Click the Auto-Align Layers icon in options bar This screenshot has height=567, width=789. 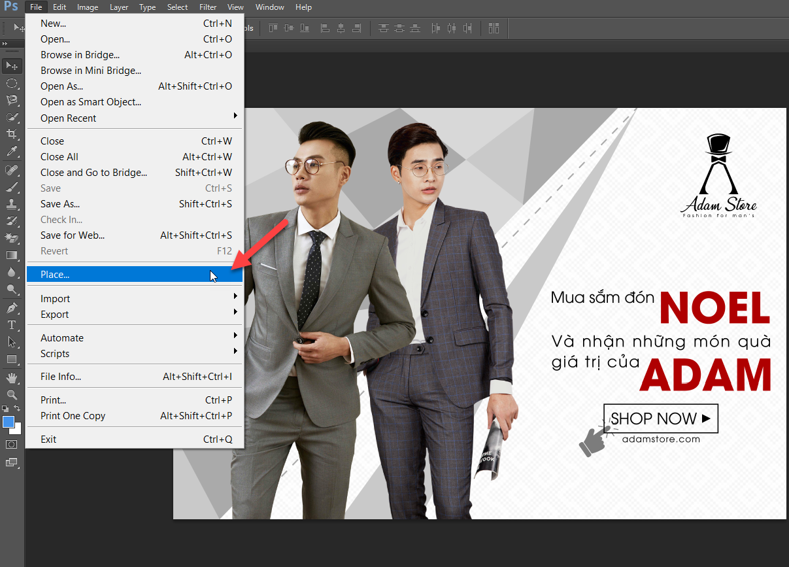pyautogui.click(x=494, y=28)
